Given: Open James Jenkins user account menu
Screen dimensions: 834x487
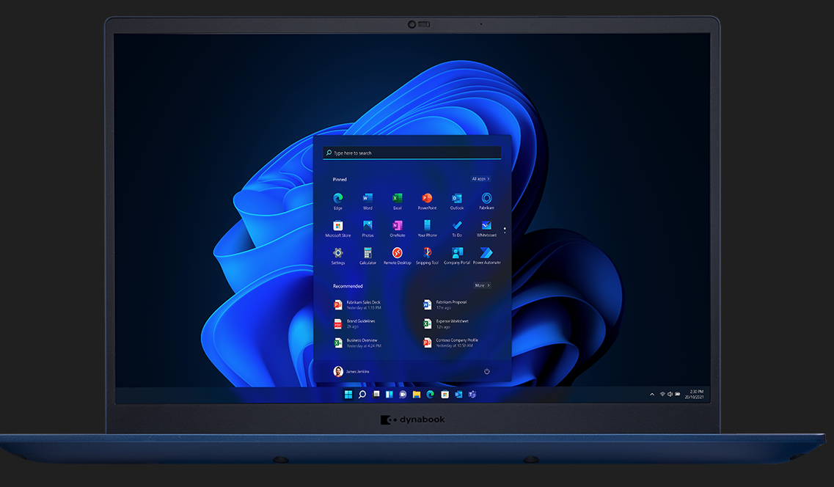Looking at the screenshot, I should point(351,372).
